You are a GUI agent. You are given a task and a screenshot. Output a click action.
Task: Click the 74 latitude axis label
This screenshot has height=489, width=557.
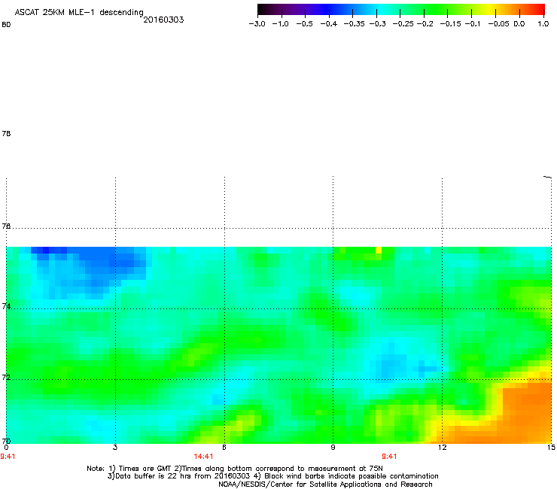point(6,306)
